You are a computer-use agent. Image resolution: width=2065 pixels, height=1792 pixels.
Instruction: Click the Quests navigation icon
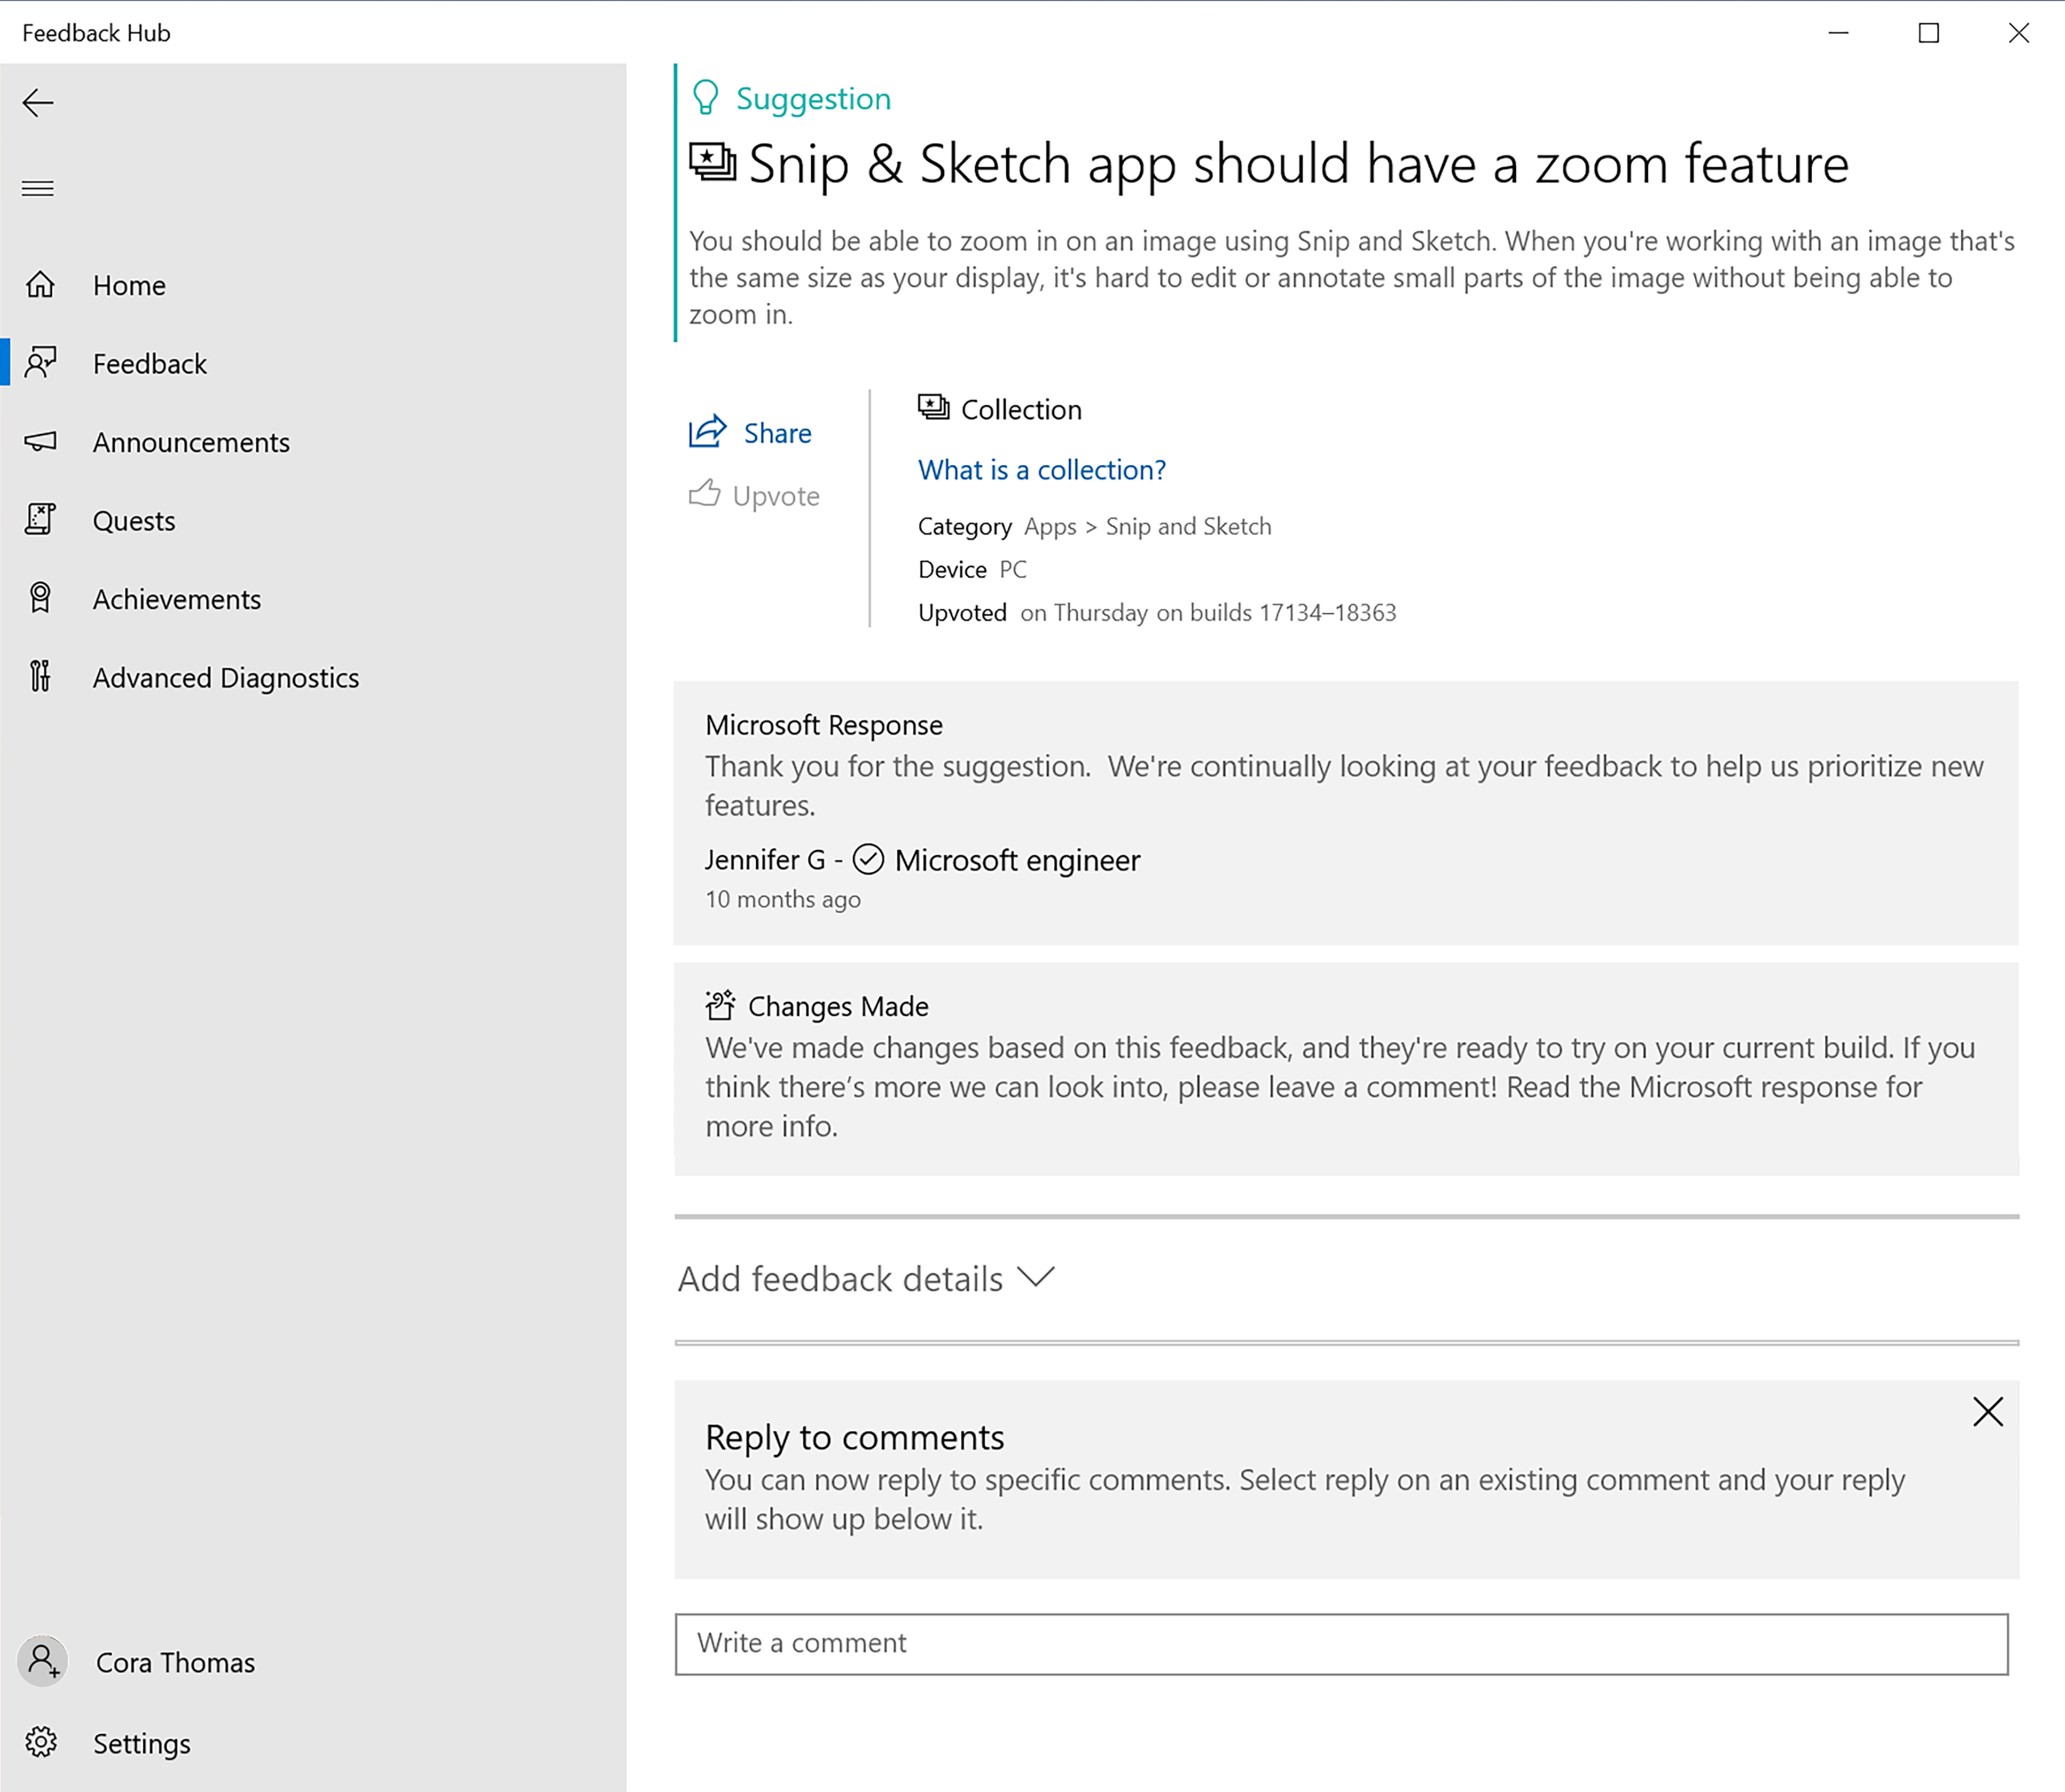[x=44, y=519]
